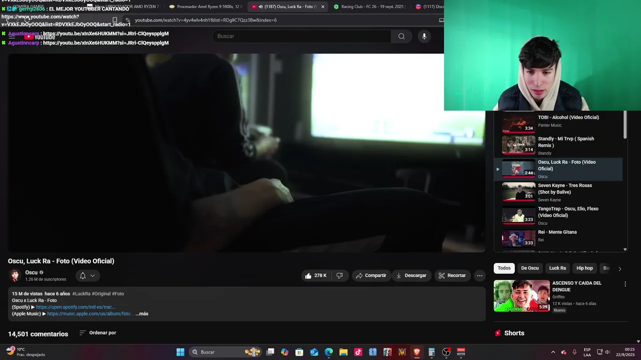Open options for ASCENSO Y CAIDA video
The image size is (641, 360).
[x=625, y=284]
